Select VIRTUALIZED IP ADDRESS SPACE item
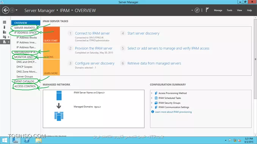The image size is (257, 144). [x=25, y=52]
